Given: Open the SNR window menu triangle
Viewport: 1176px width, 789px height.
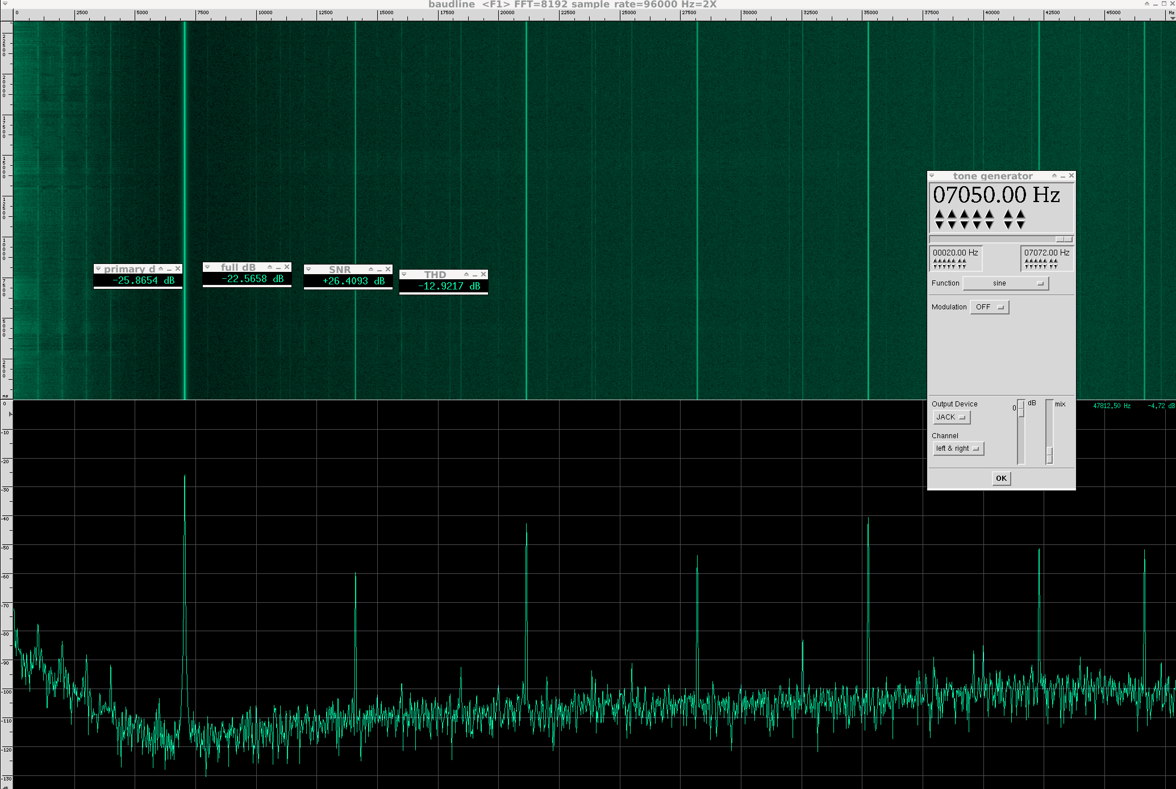Looking at the screenshot, I should tap(308, 269).
